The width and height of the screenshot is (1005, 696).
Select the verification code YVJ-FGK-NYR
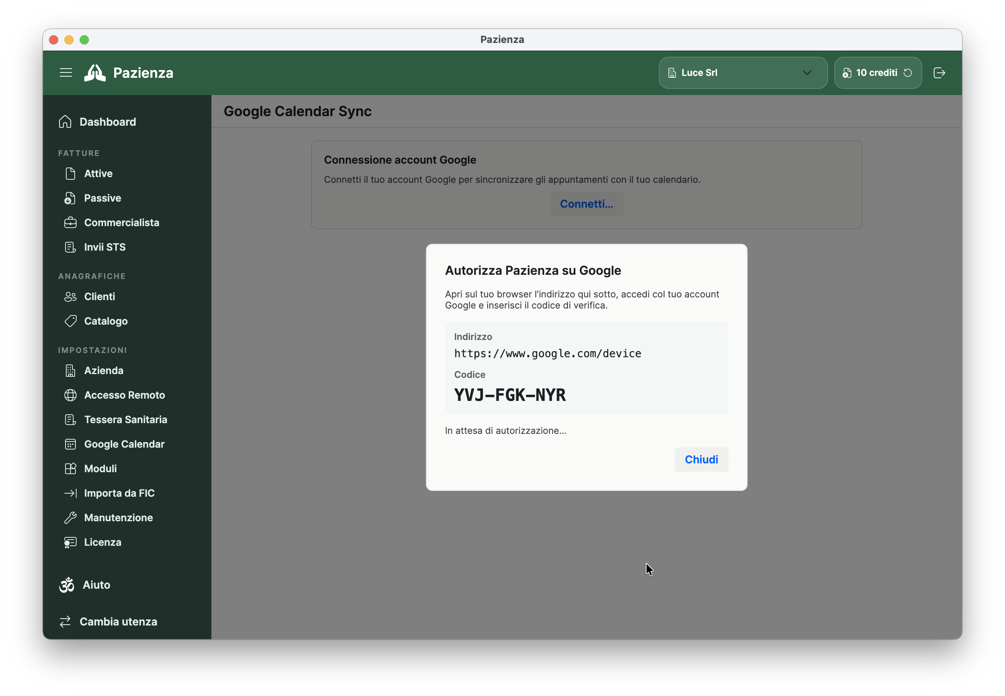pos(510,395)
